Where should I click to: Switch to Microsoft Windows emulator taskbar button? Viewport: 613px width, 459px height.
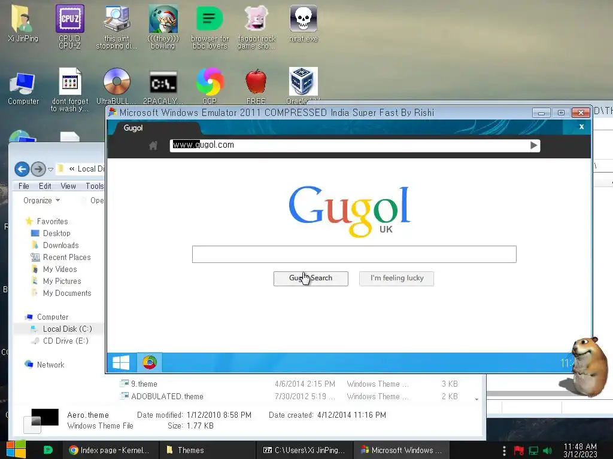point(402,450)
